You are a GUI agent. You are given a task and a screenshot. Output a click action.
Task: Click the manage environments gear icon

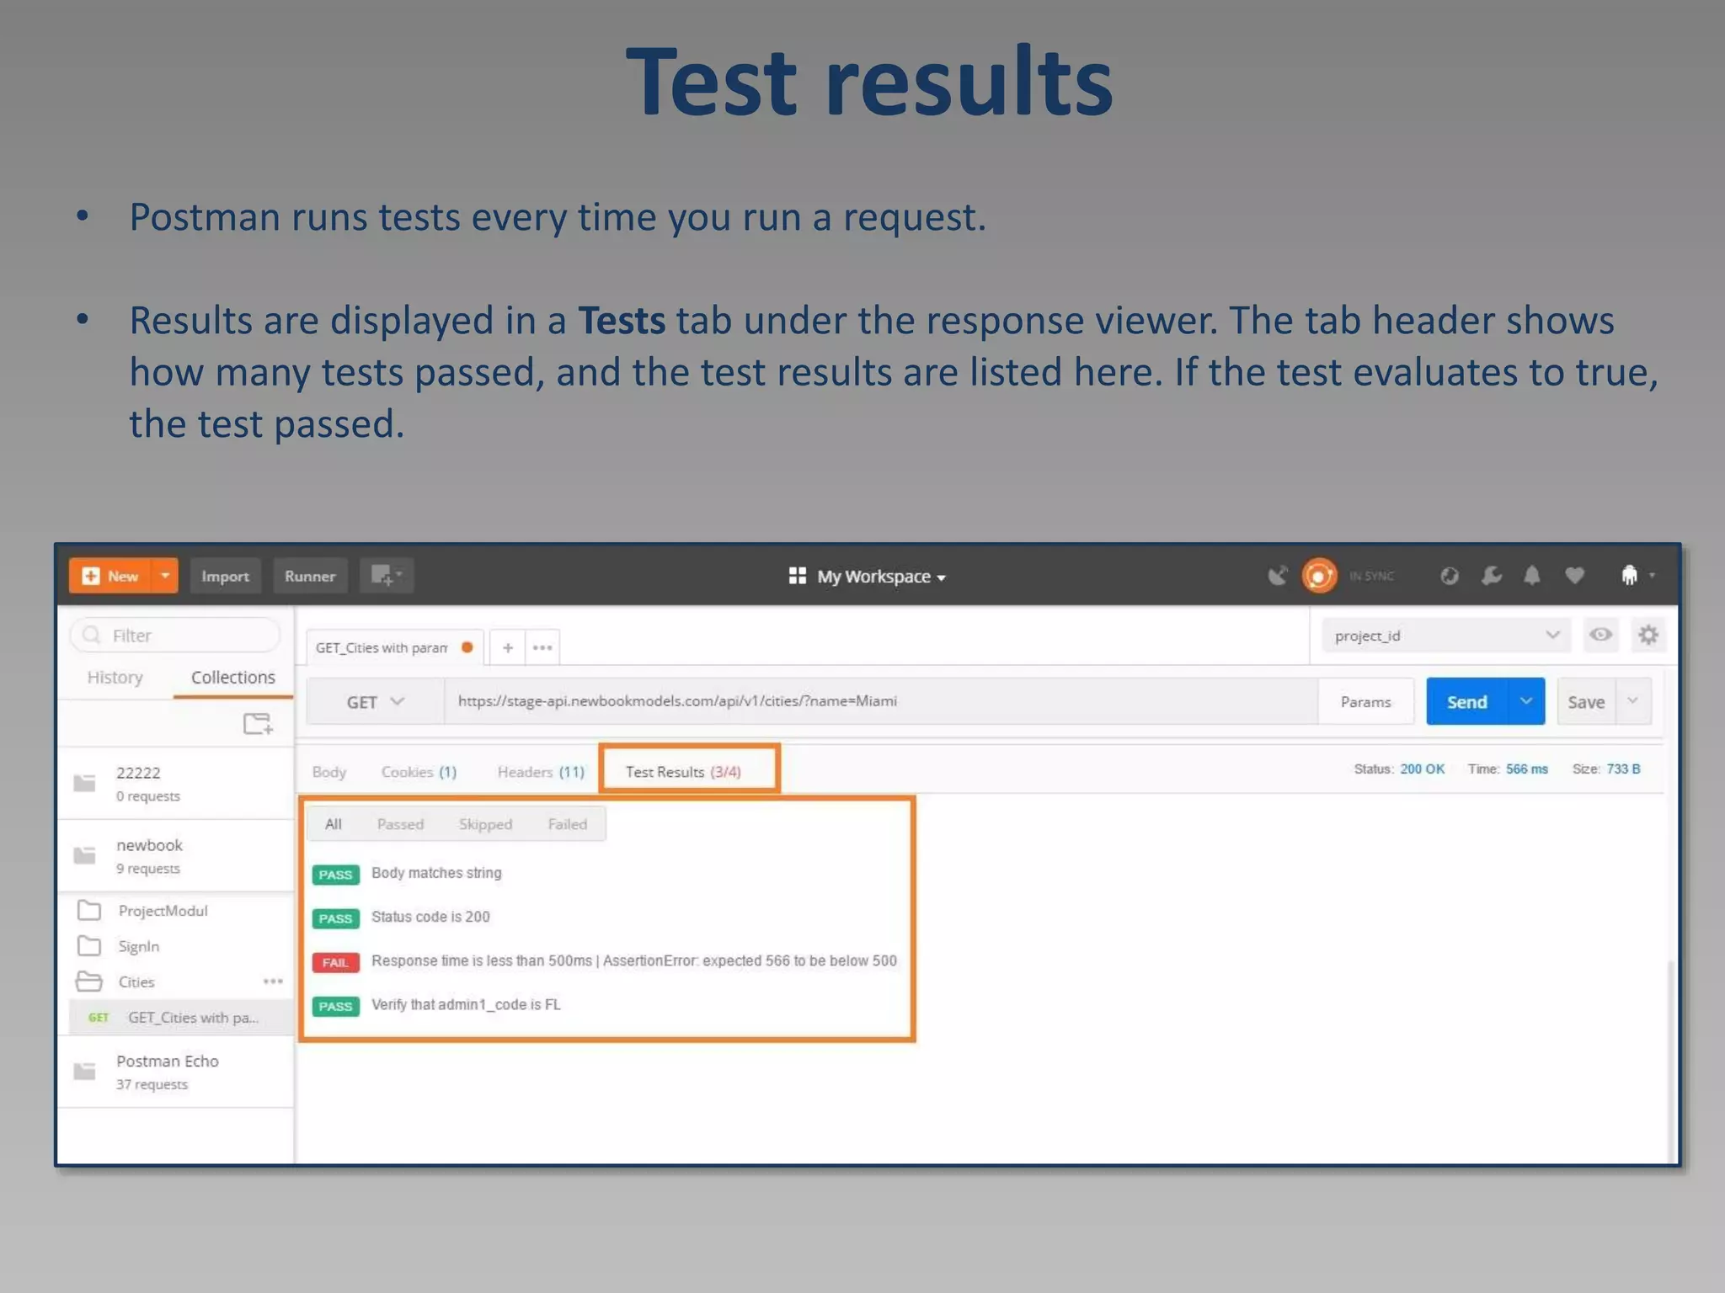pos(1648,635)
